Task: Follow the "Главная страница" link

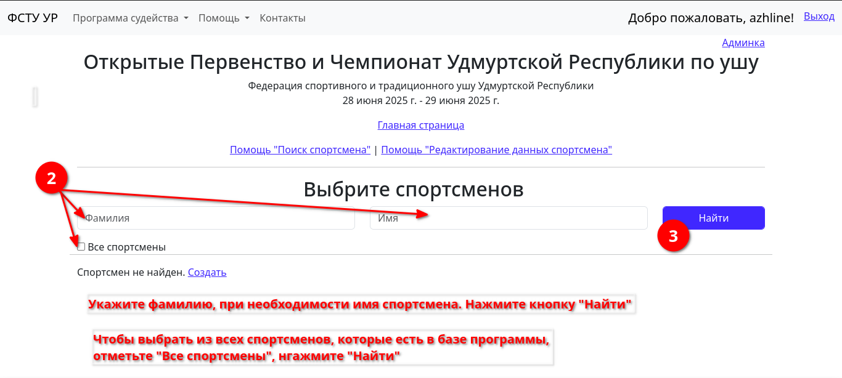Action: (x=420, y=125)
